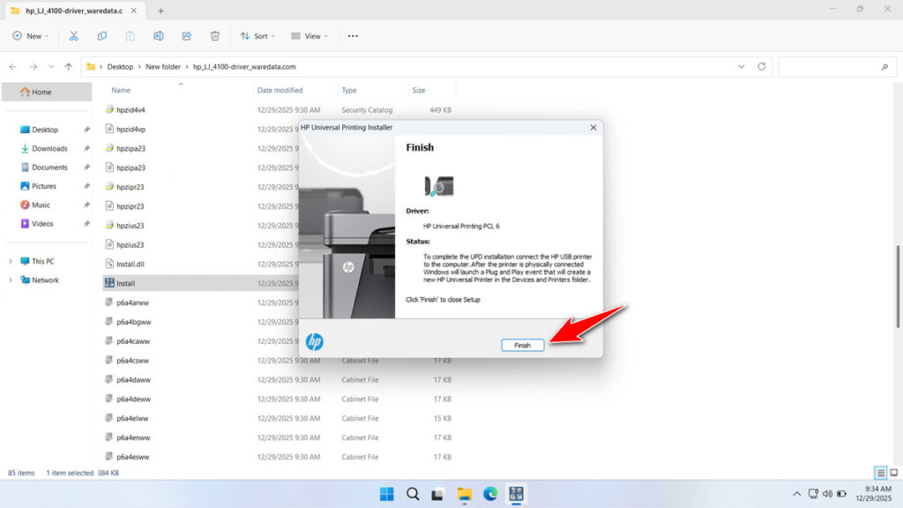Viewport: 903px width, 508px height.
Task: Open Google Chrome from the taskbar
Action: (x=490, y=494)
